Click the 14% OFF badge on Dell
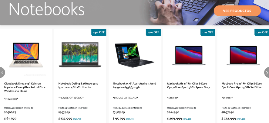The height and width of the screenshot is (123, 269). [x=99, y=32]
